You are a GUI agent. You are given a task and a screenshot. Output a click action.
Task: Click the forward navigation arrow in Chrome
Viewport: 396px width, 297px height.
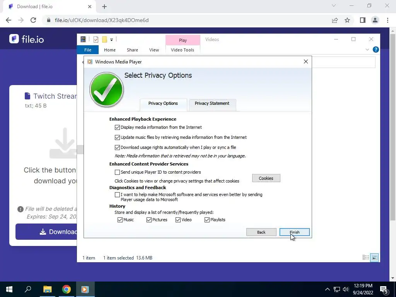point(21,20)
